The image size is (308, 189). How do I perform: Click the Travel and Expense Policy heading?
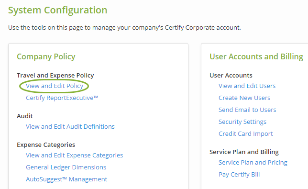[x=55, y=76]
